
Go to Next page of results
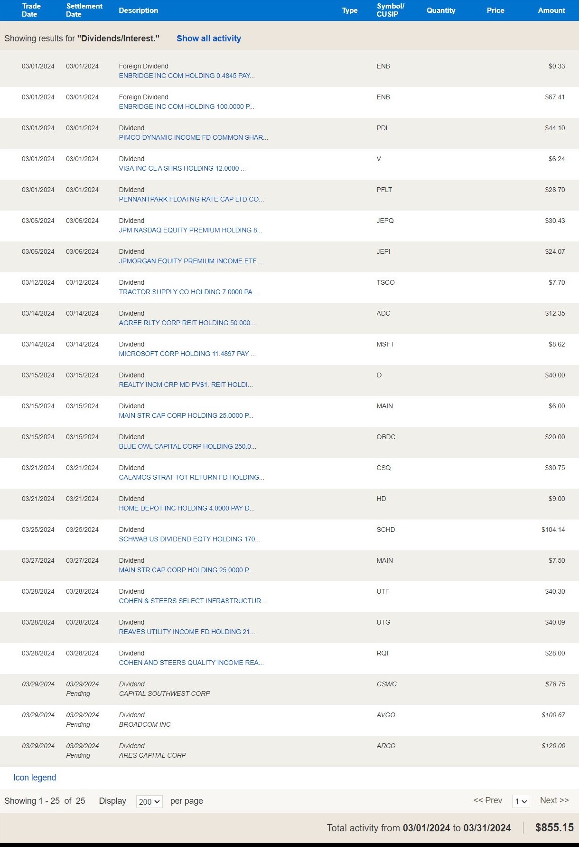pos(554,800)
